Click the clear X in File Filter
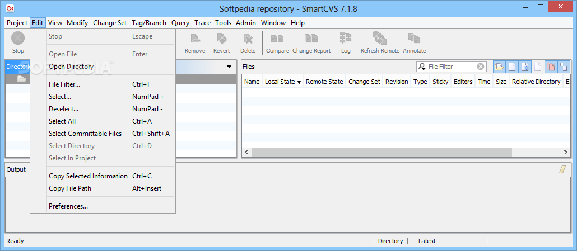577x251 pixels. pos(480,67)
